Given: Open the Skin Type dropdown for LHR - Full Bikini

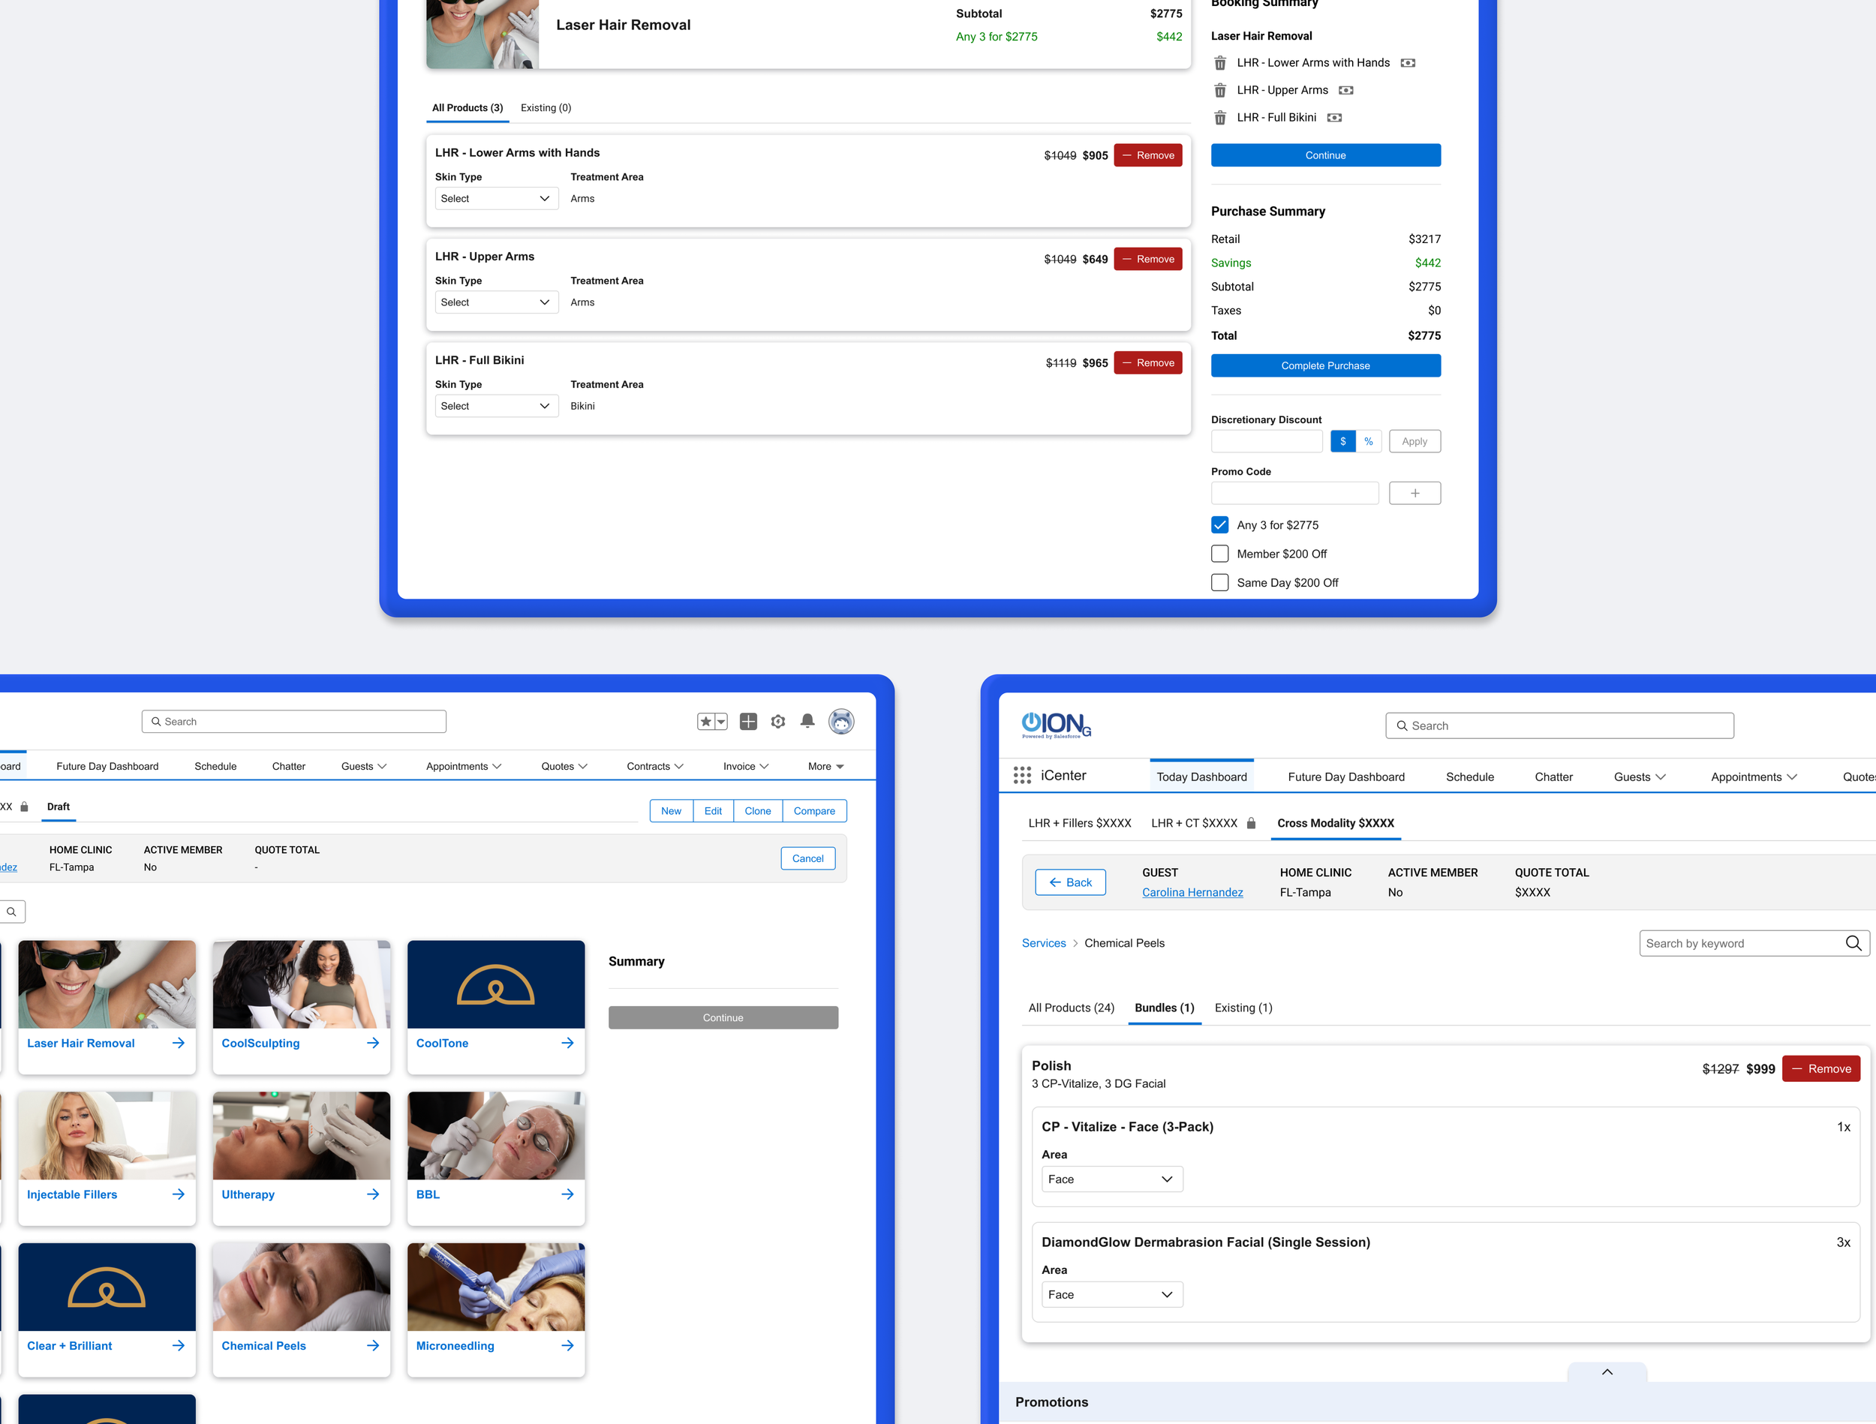Looking at the screenshot, I should (x=496, y=405).
